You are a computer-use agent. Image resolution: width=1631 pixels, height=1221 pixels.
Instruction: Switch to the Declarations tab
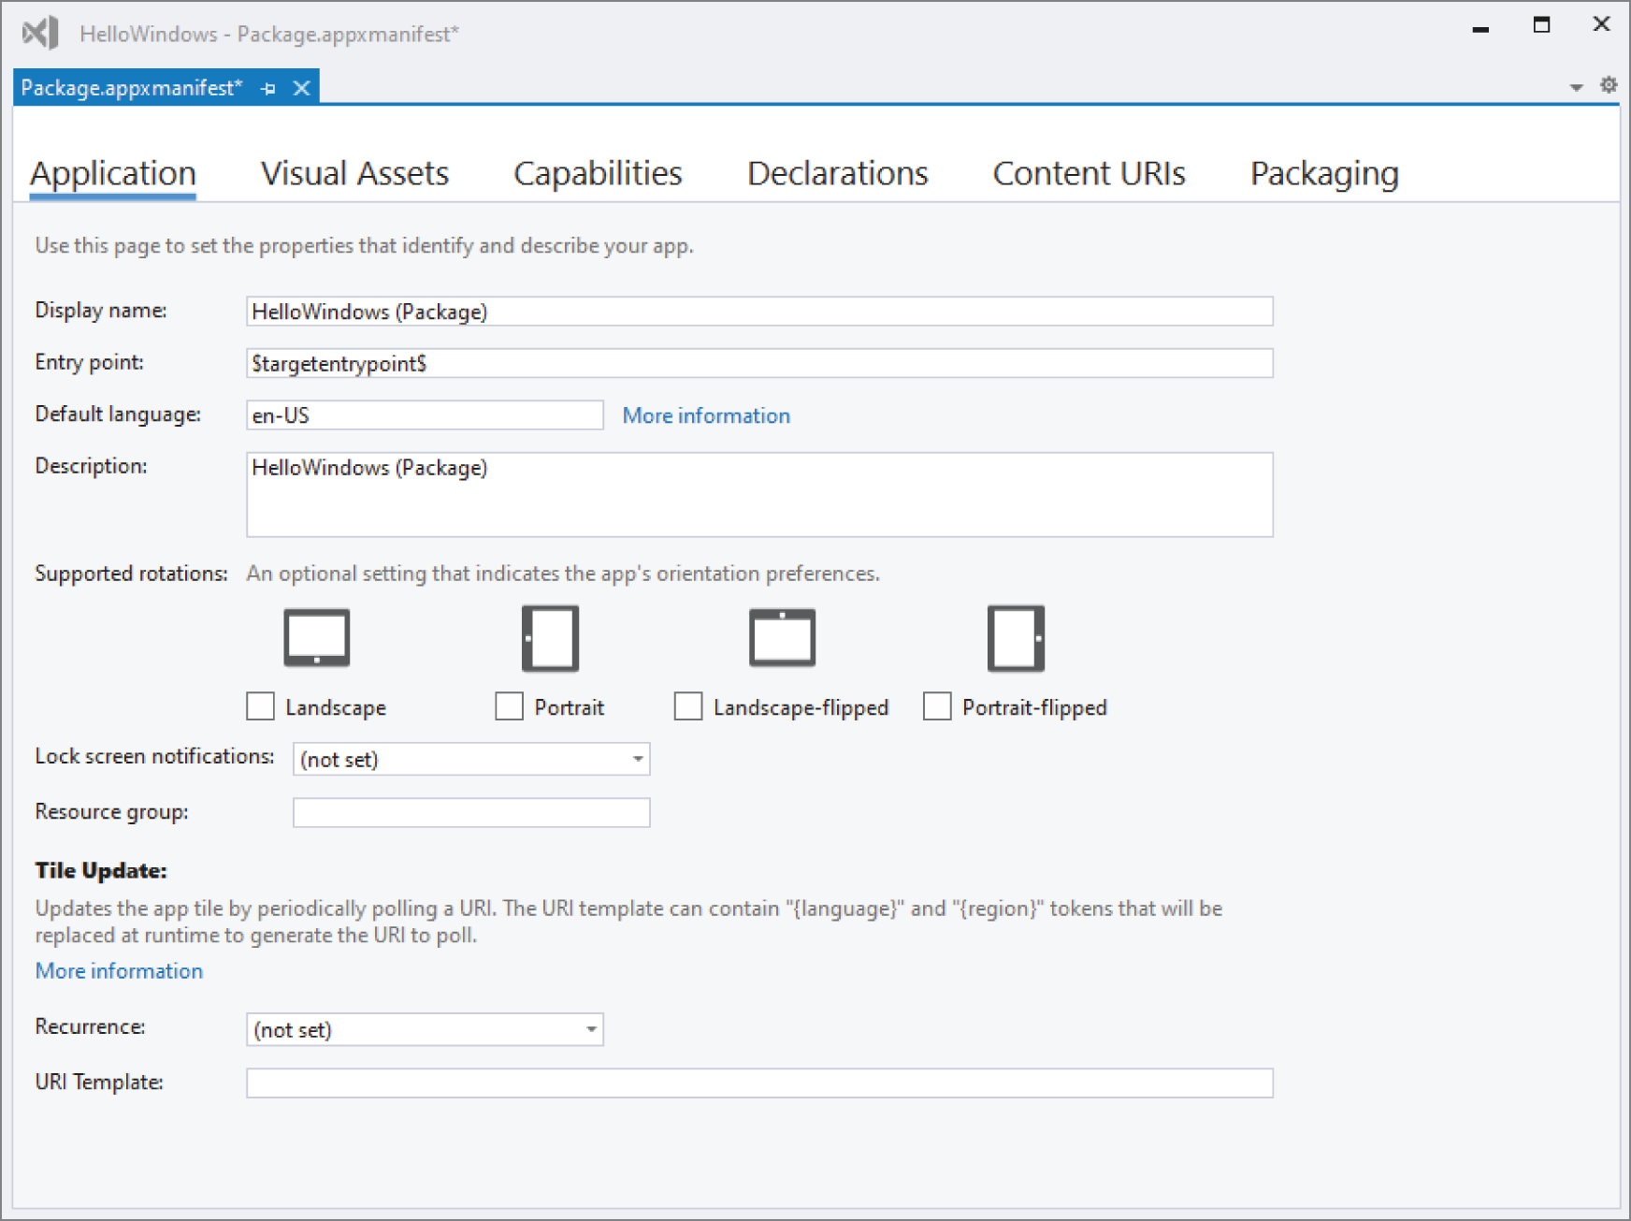(x=837, y=173)
